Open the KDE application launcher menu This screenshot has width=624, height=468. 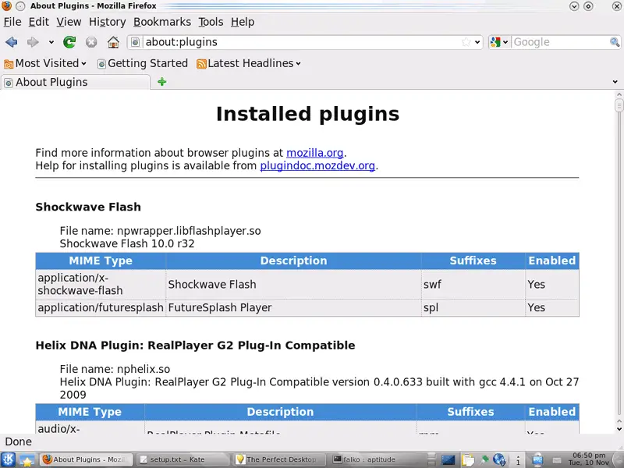[8, 460]
